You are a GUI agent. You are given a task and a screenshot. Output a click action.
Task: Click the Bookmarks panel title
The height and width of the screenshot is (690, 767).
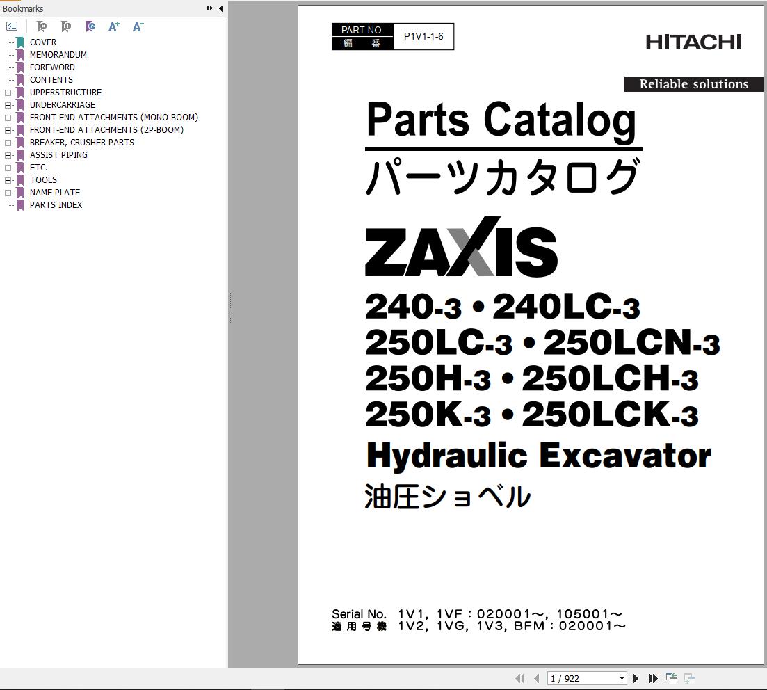23,8
